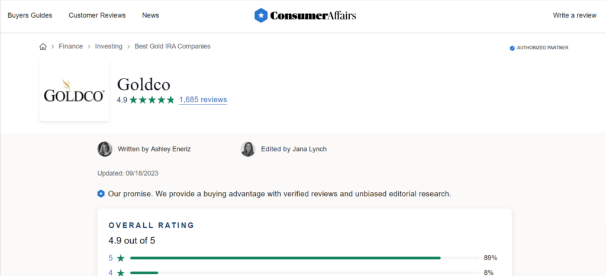
Task: Click Write a review link
Action: pyautogui.click(x=575, y=15)
